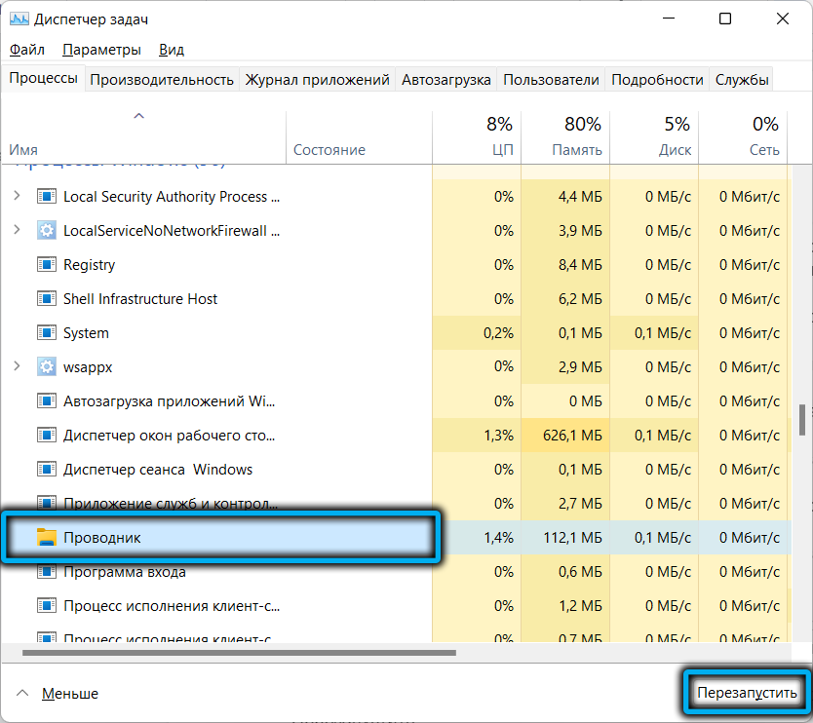Switch to the Производительность tab

click(x=162, y=80)
